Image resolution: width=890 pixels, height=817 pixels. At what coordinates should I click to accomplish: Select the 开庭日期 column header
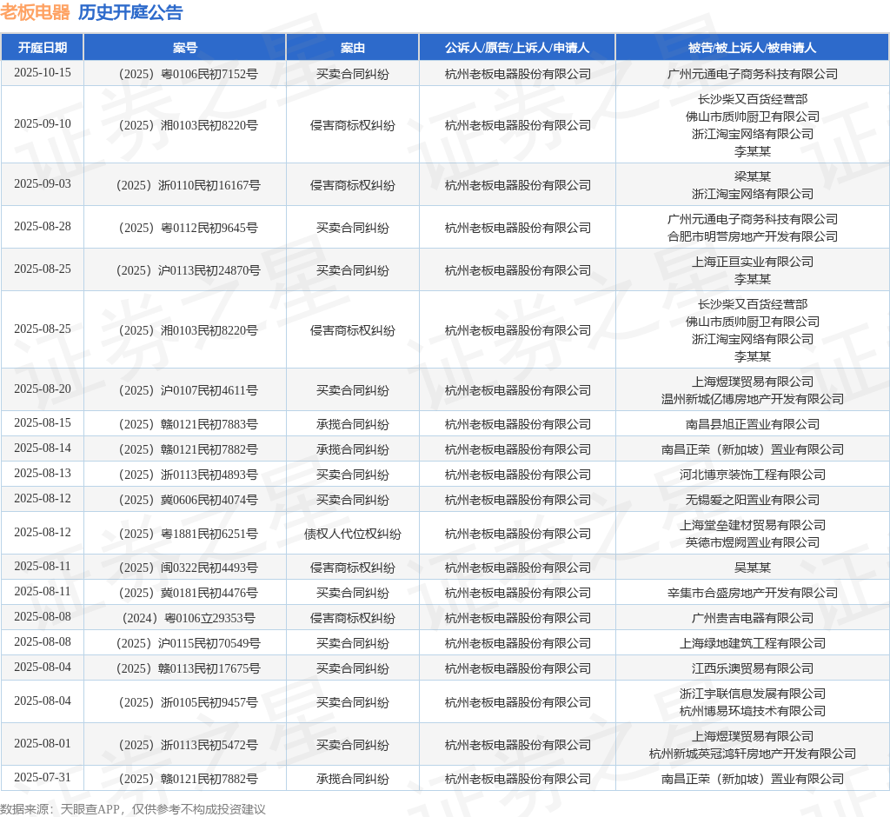pyautogui.click(x=43, y=48)
